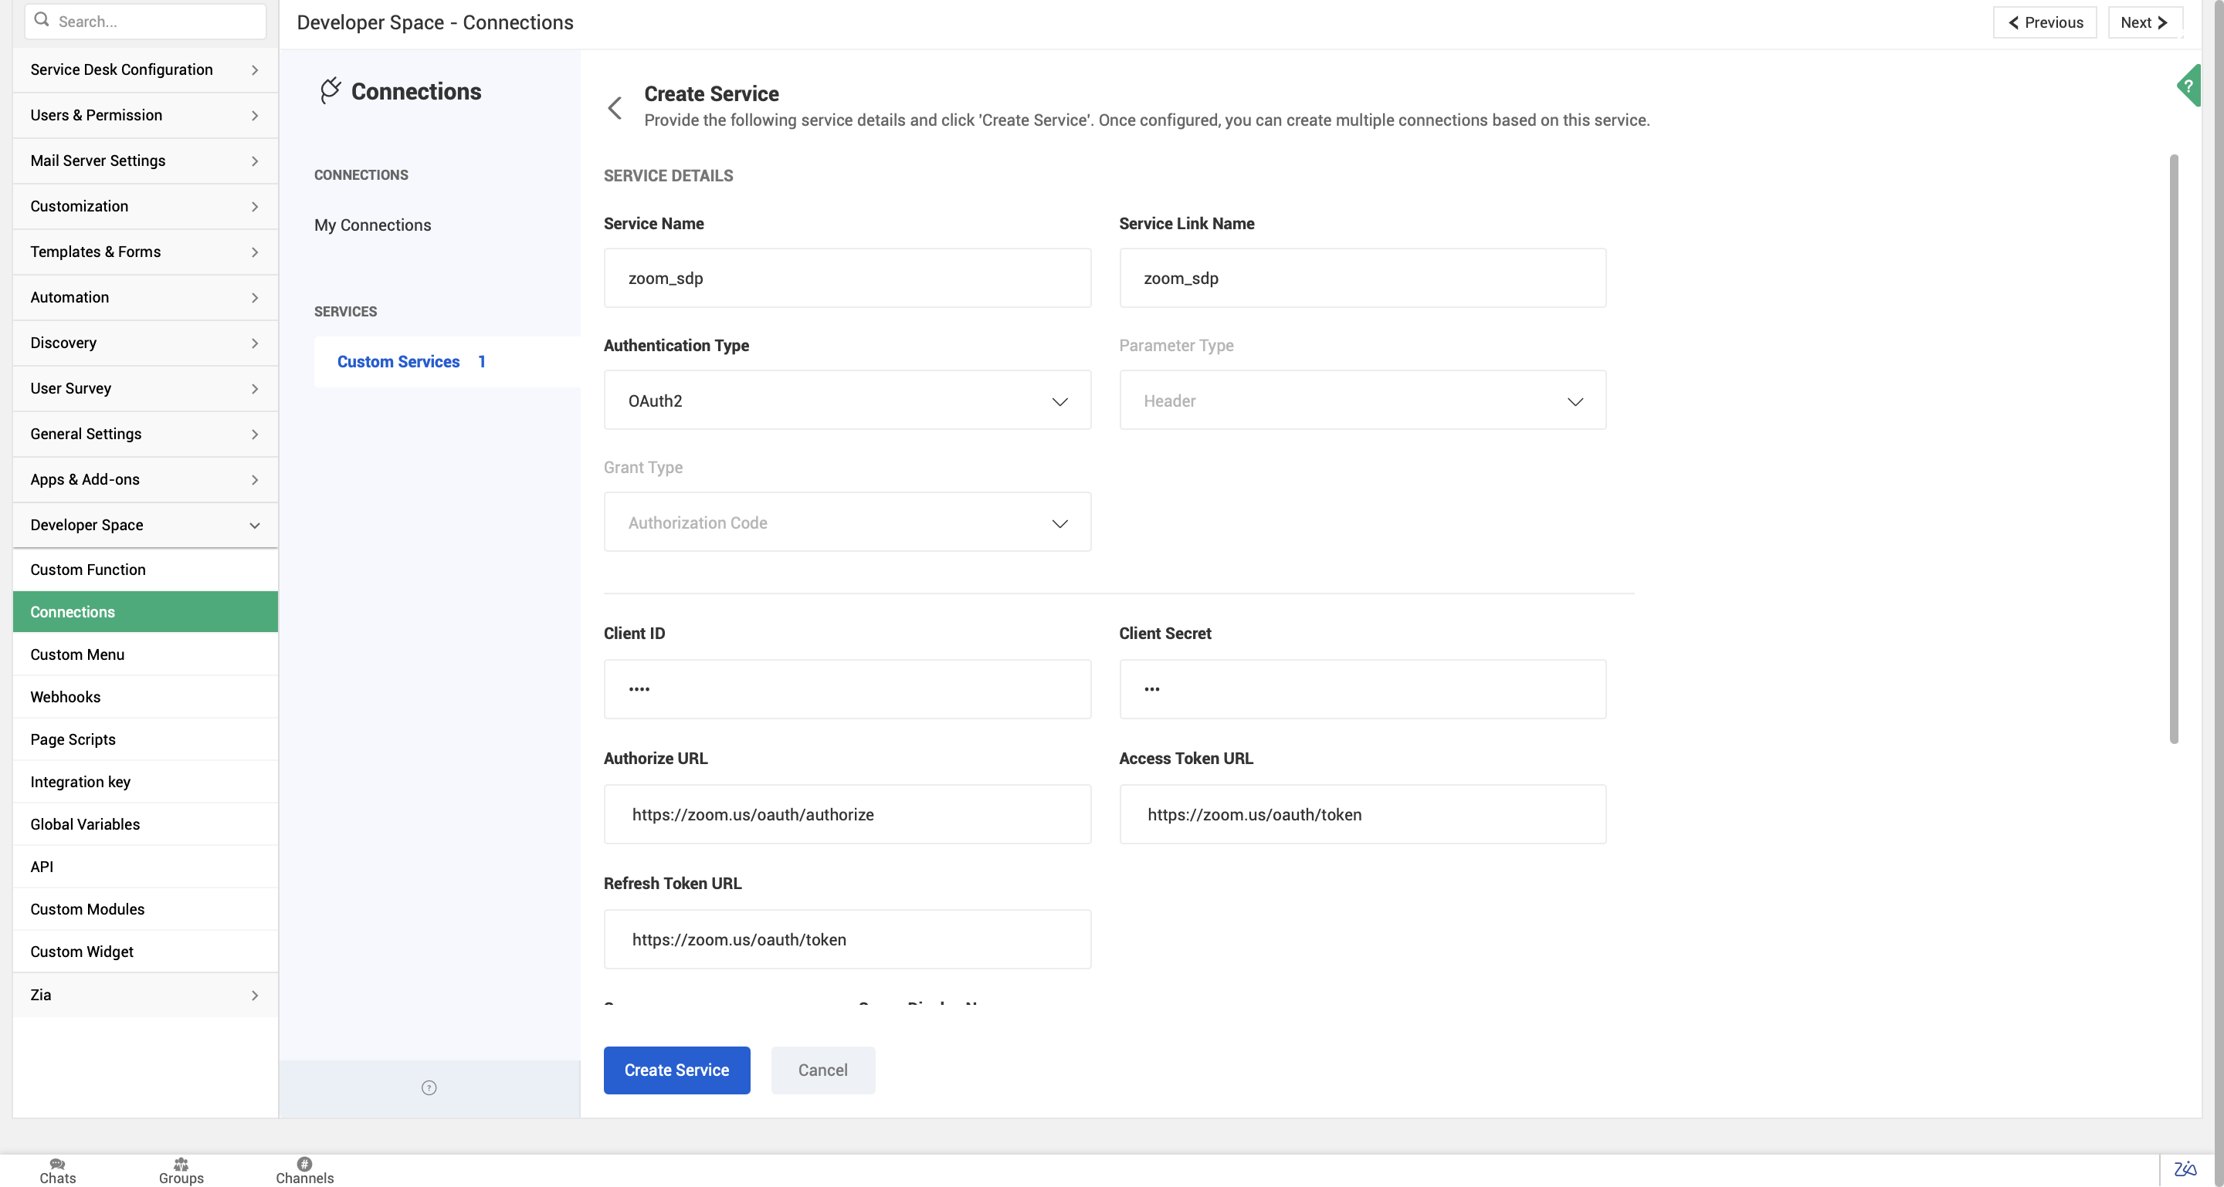Click the Cancel button
The width and height of the screenshot is (2224, 1187).
click(822, 1070)
